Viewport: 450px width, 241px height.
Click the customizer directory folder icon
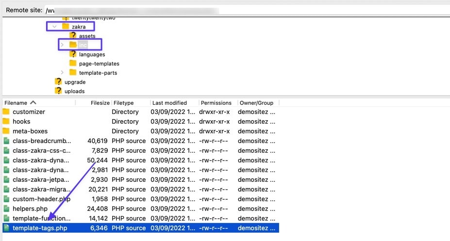point(6,112)
